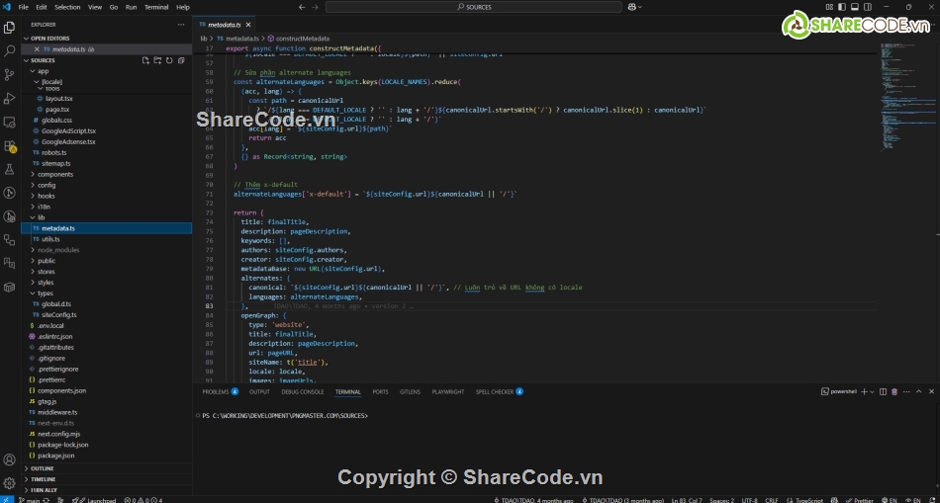Open the terminal launch profile dropdown
This screenshot has height=503, width=940.
click(872, 391)
